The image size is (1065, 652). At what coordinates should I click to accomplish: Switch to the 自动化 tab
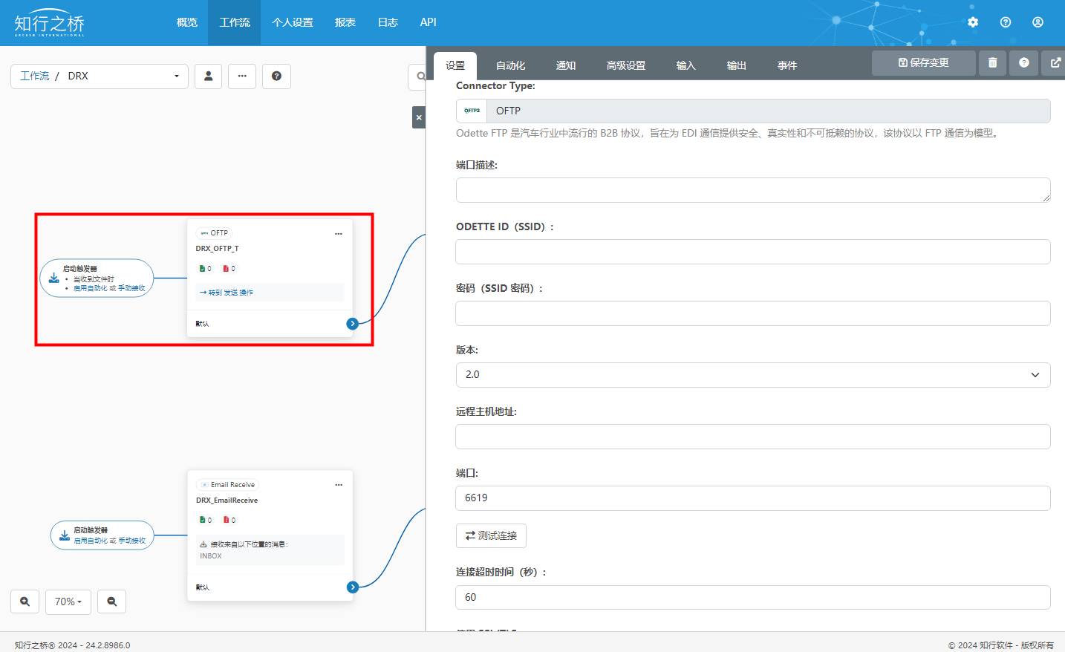tap(510, 65)
